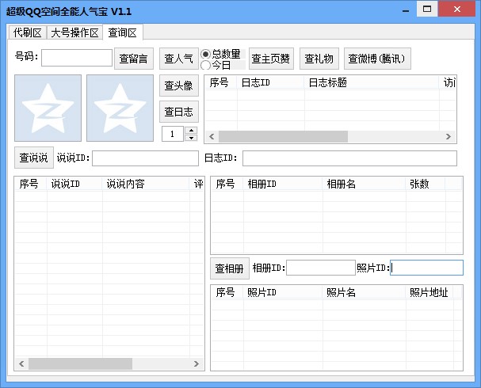
Task: Select the 今日 radio button
Action: click(x=205, y=65)
